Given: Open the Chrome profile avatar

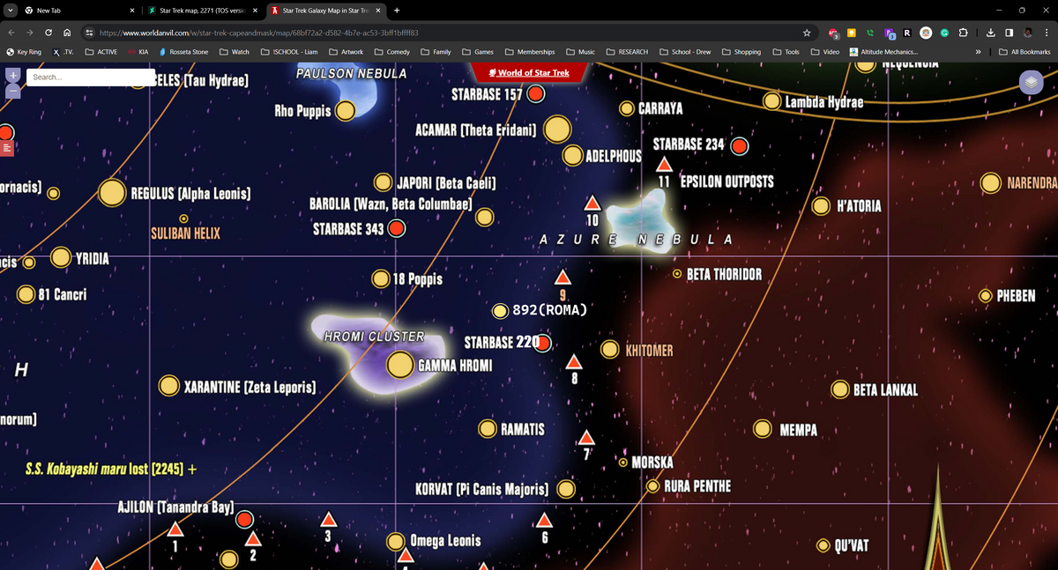Looking at the screenshot, I should 1028,33.
